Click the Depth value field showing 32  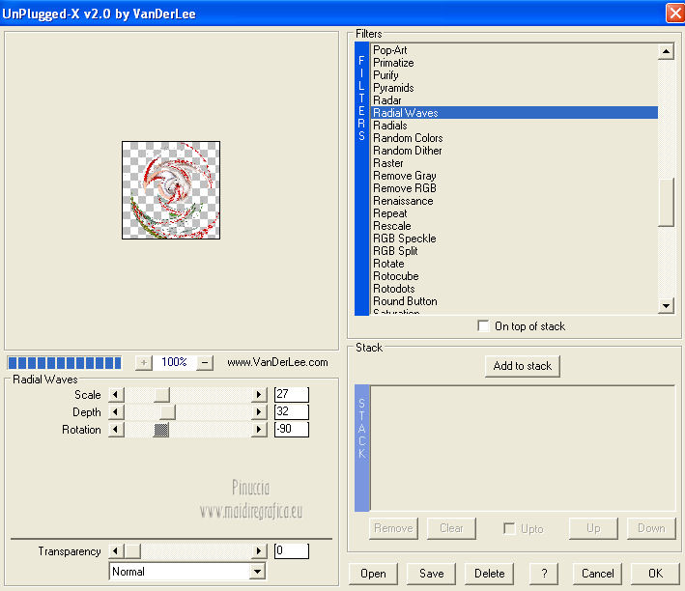292,412
